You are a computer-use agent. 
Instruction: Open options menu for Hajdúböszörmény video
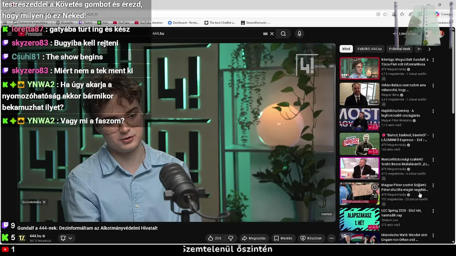(x=433, y=111)
